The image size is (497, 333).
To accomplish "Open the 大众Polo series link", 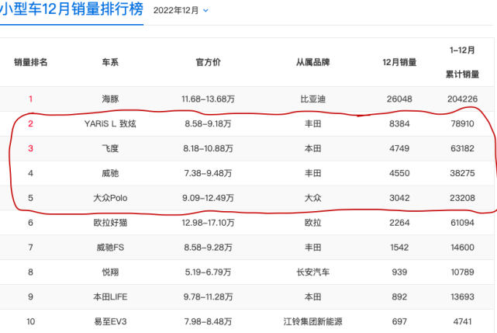I will click(110, 198).
